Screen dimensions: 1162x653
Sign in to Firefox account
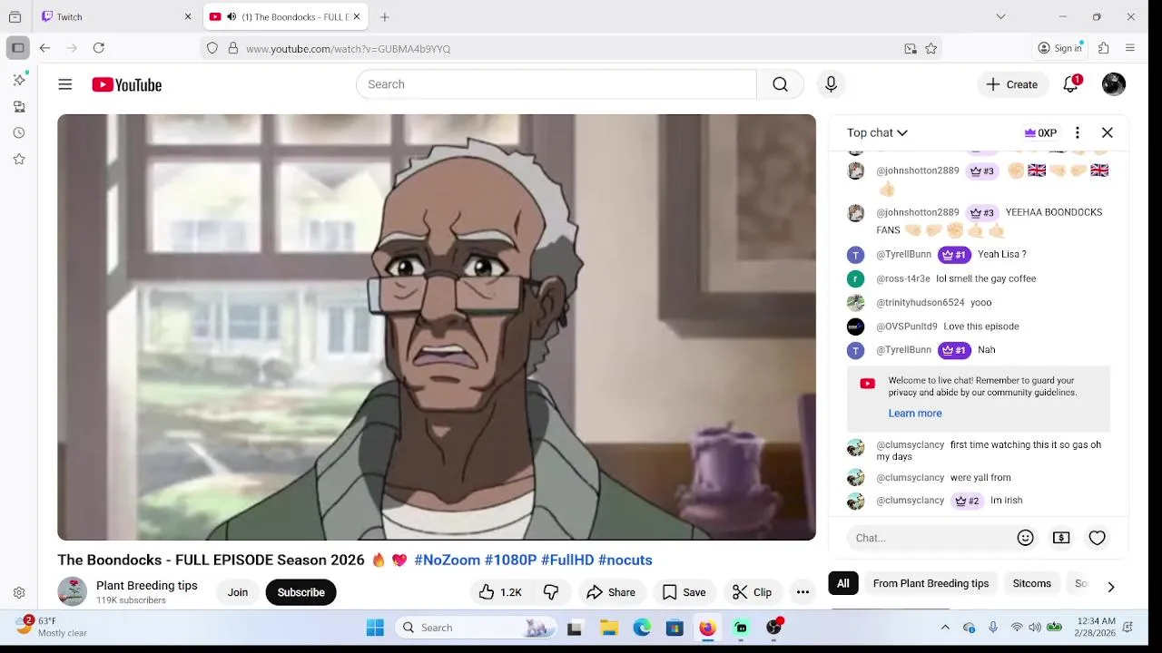click(1059, 48)
